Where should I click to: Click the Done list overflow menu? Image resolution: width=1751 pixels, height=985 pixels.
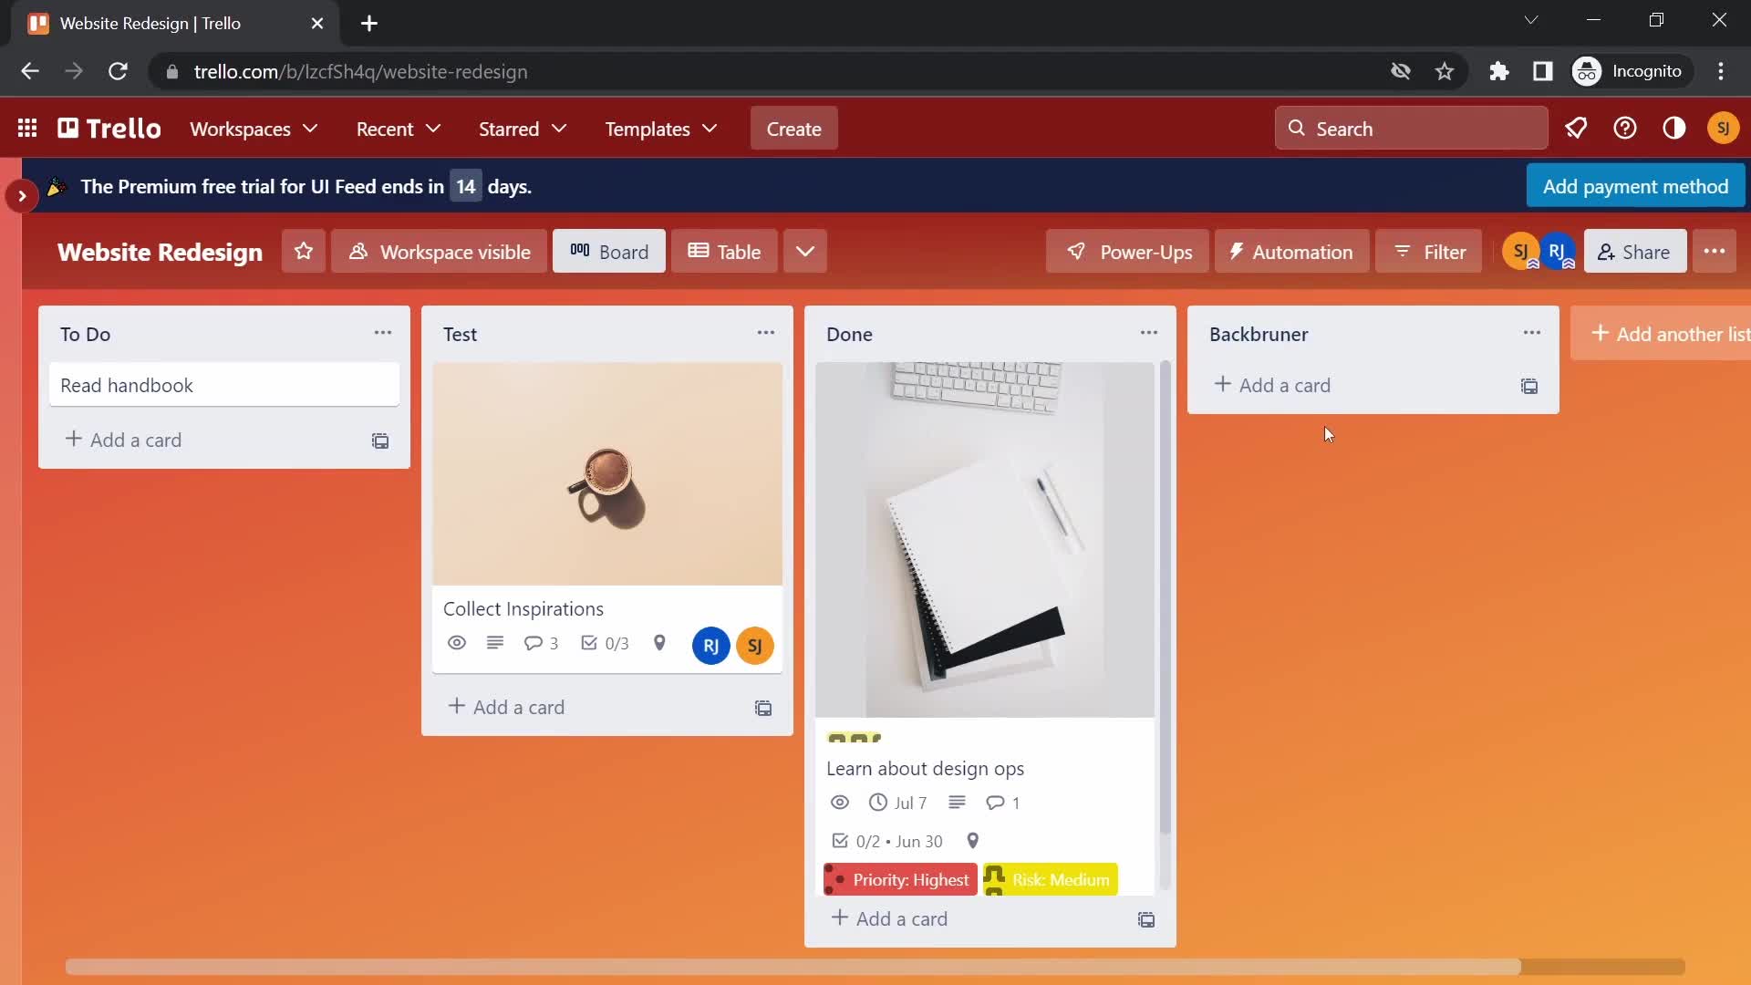click(x=1148, y=333)
